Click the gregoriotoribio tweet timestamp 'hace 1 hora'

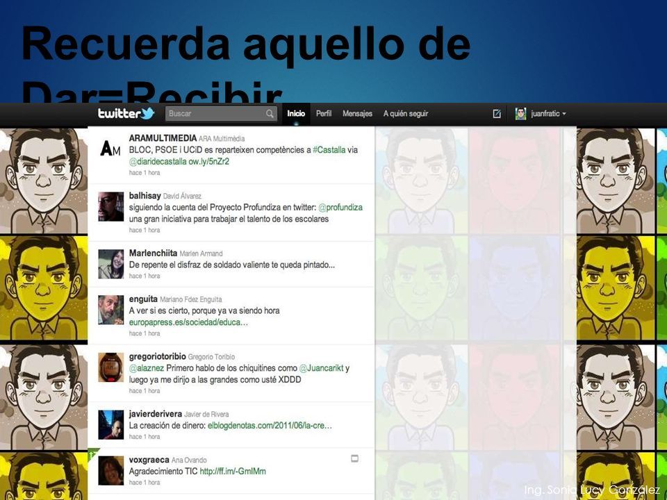pyautogui.click(x=145, y=391)
